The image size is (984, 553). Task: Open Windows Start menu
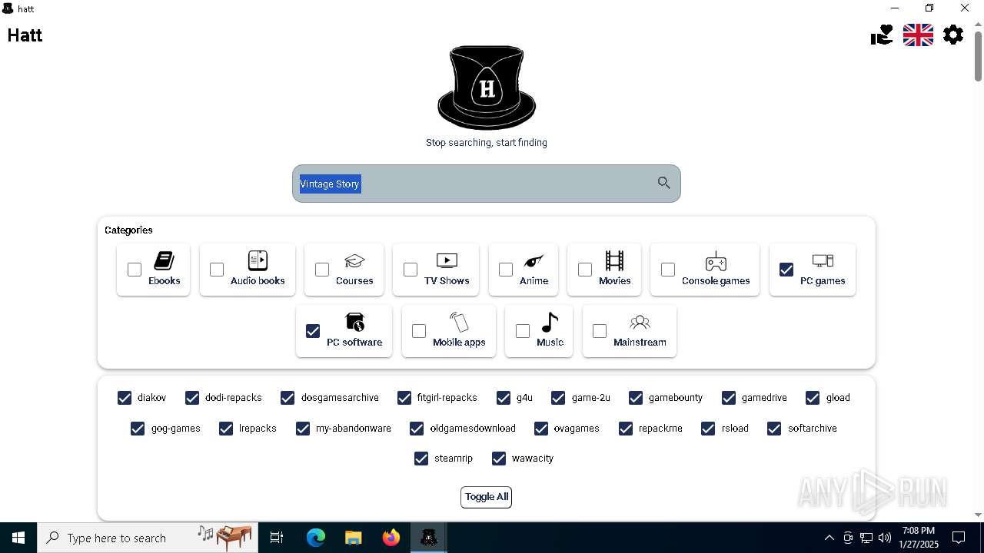tap(18, 538)
